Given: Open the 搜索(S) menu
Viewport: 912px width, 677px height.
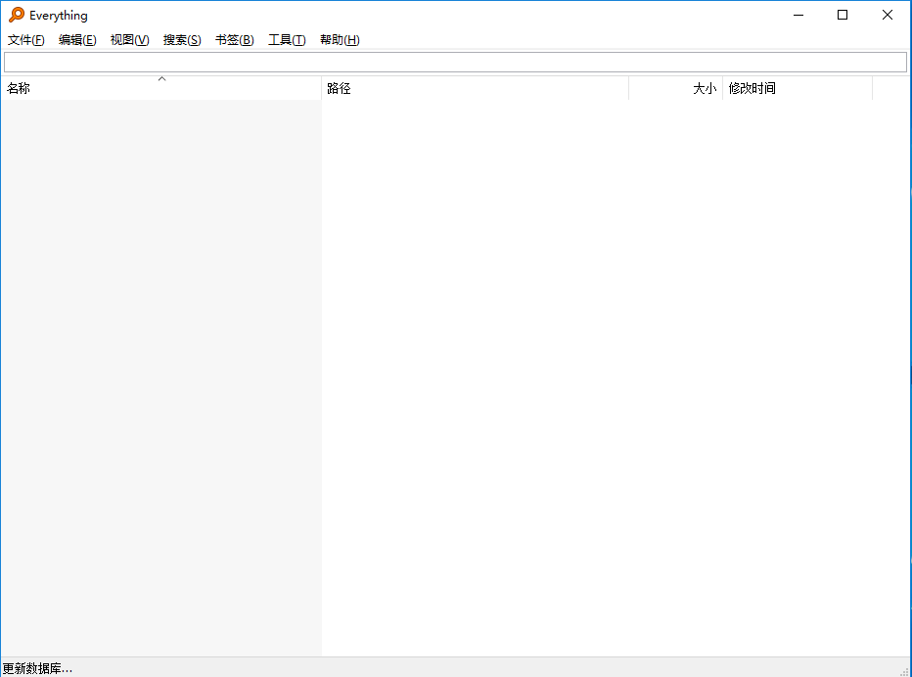Looking at the screenshot, I should pyautogui.click(x=181, y=40).
